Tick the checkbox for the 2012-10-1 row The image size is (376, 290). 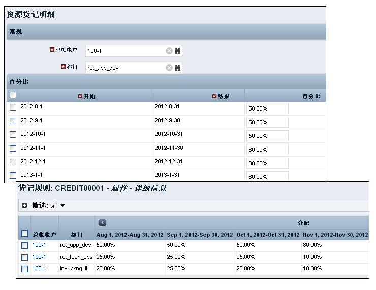13,134
